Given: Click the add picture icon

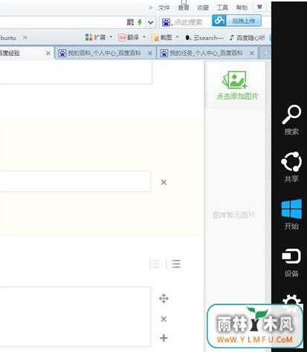Looking at the screenshot, I should (x=235, y=80).
